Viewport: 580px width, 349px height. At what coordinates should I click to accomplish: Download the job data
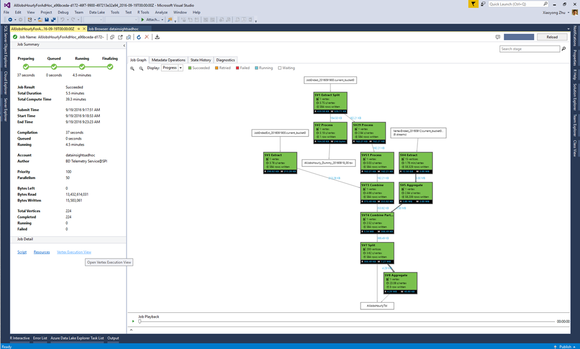click(x=157, y=37)
